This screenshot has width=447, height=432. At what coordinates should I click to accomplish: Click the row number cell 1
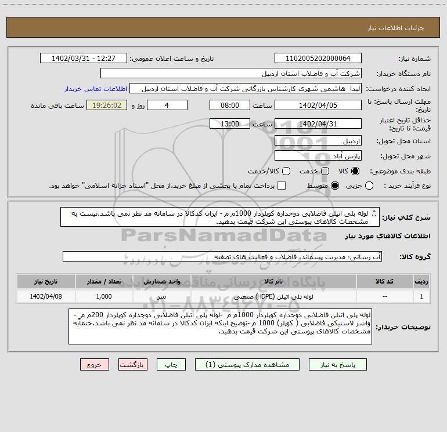pyautogui.click(x=421, y=296)
